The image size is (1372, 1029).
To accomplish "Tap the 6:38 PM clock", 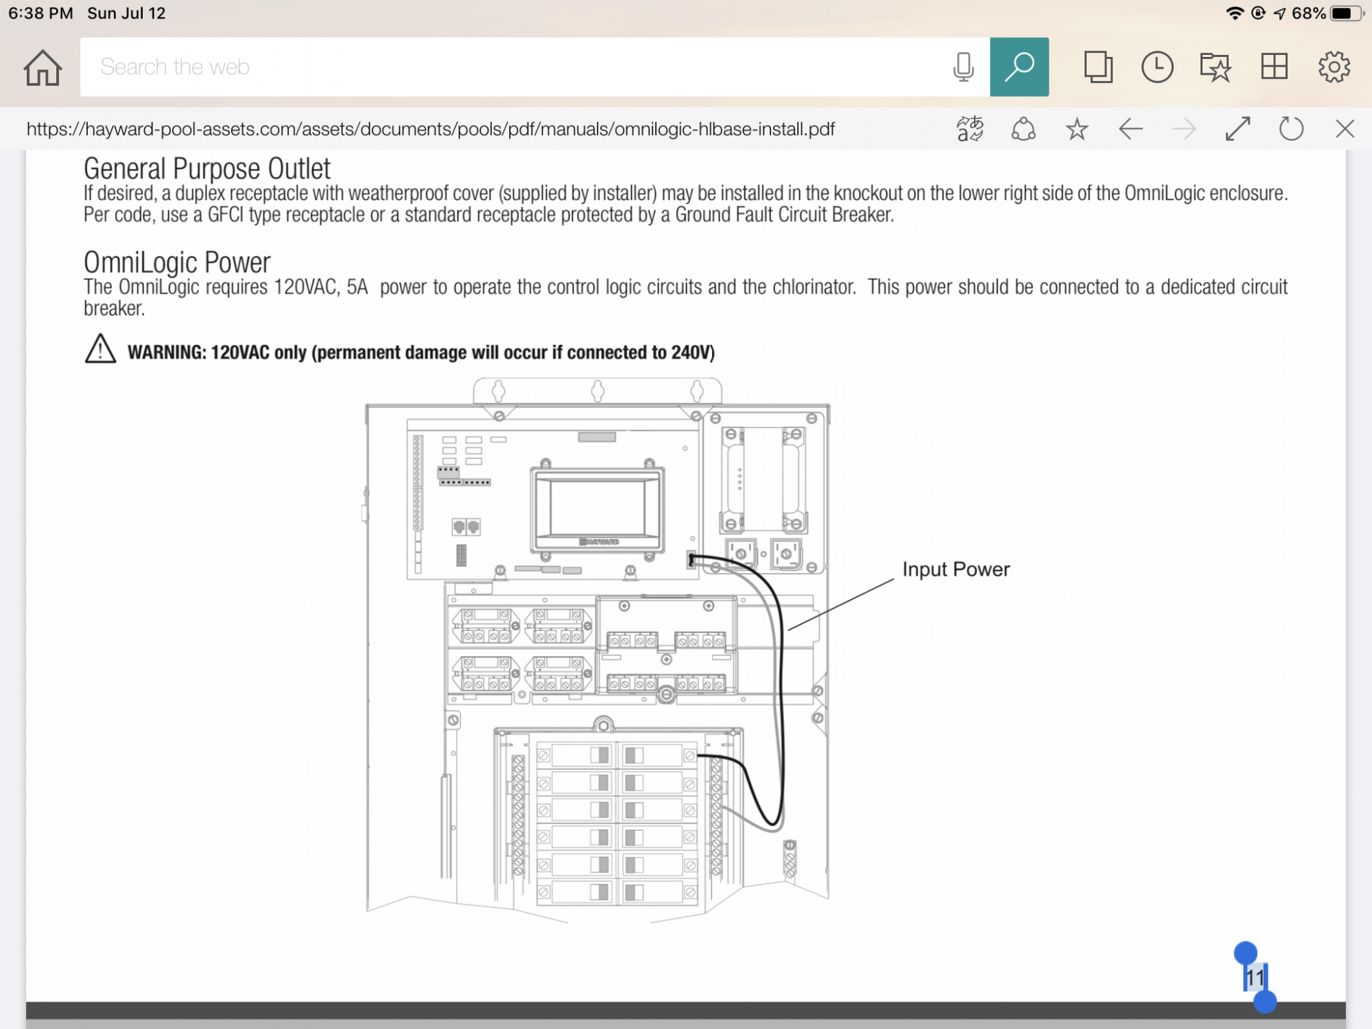I will [40, 13].
